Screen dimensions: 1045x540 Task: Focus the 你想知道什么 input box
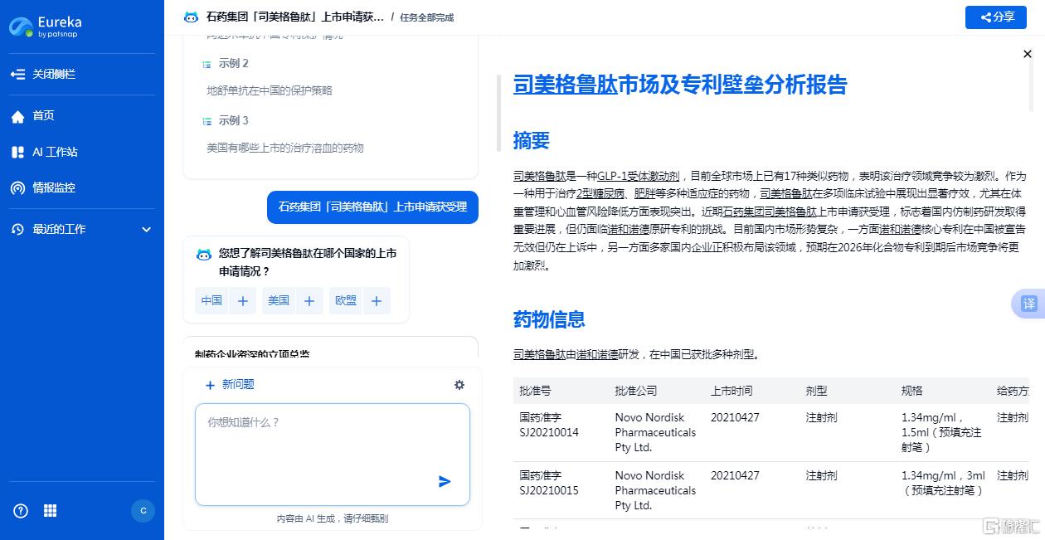[332, 455]
